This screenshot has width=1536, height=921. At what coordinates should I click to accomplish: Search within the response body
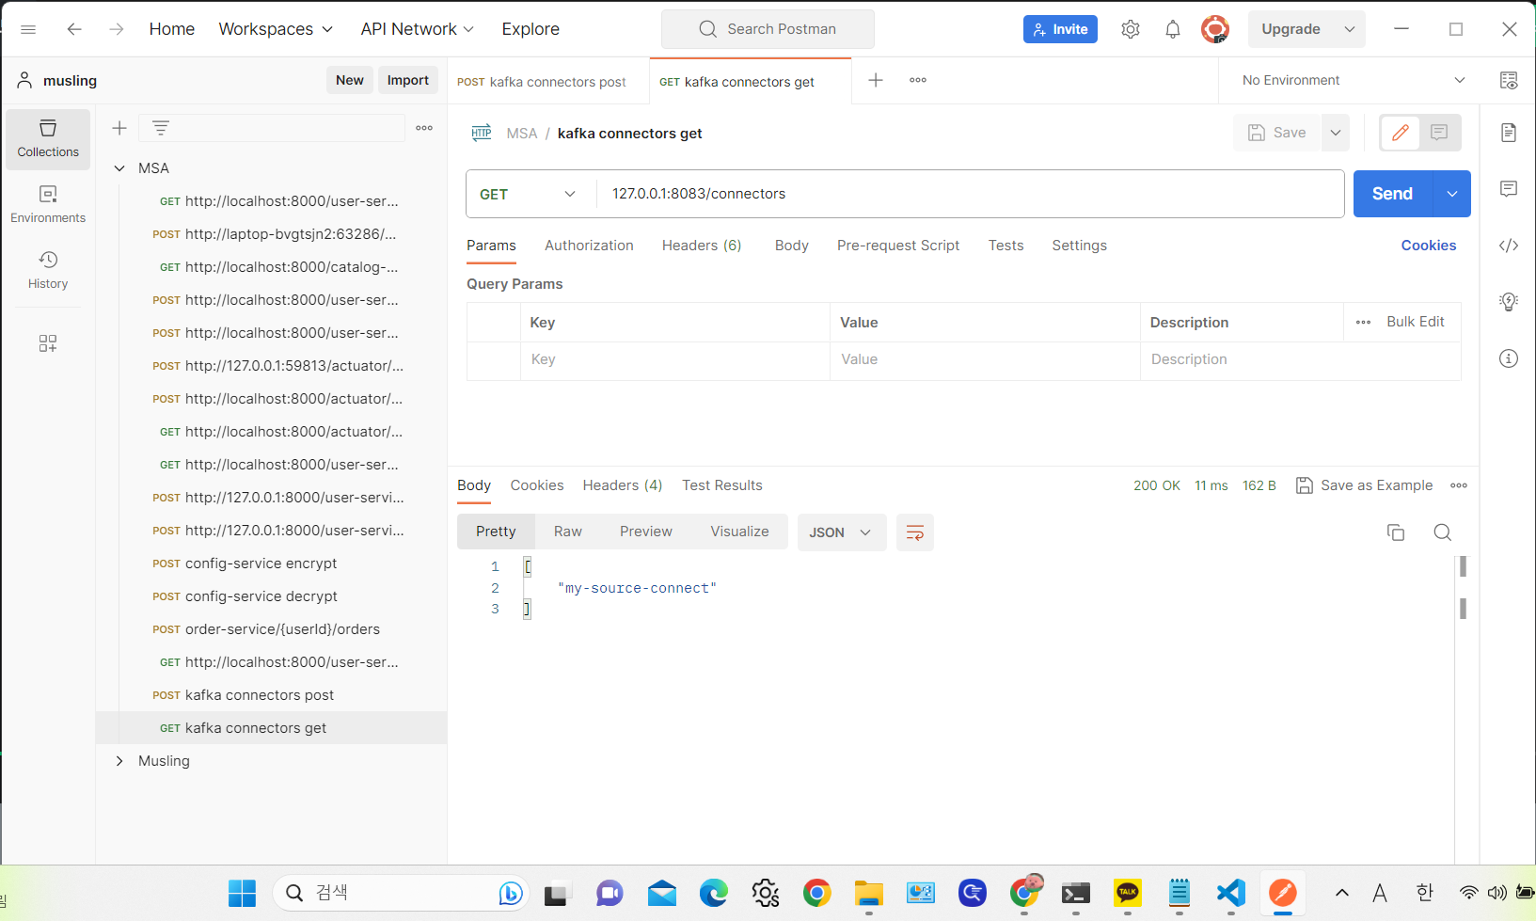[1442, 532]
